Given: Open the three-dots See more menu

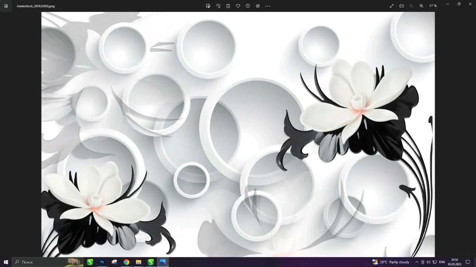Looking at the screenshot, I should (268, 6).
